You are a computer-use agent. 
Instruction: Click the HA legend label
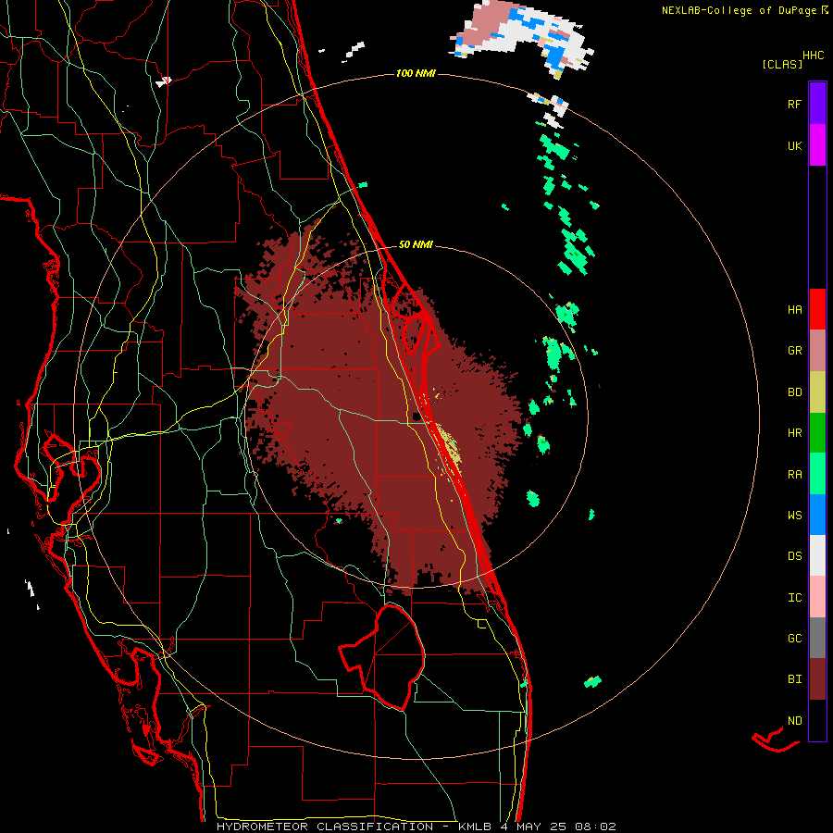[x=794, y=310]
